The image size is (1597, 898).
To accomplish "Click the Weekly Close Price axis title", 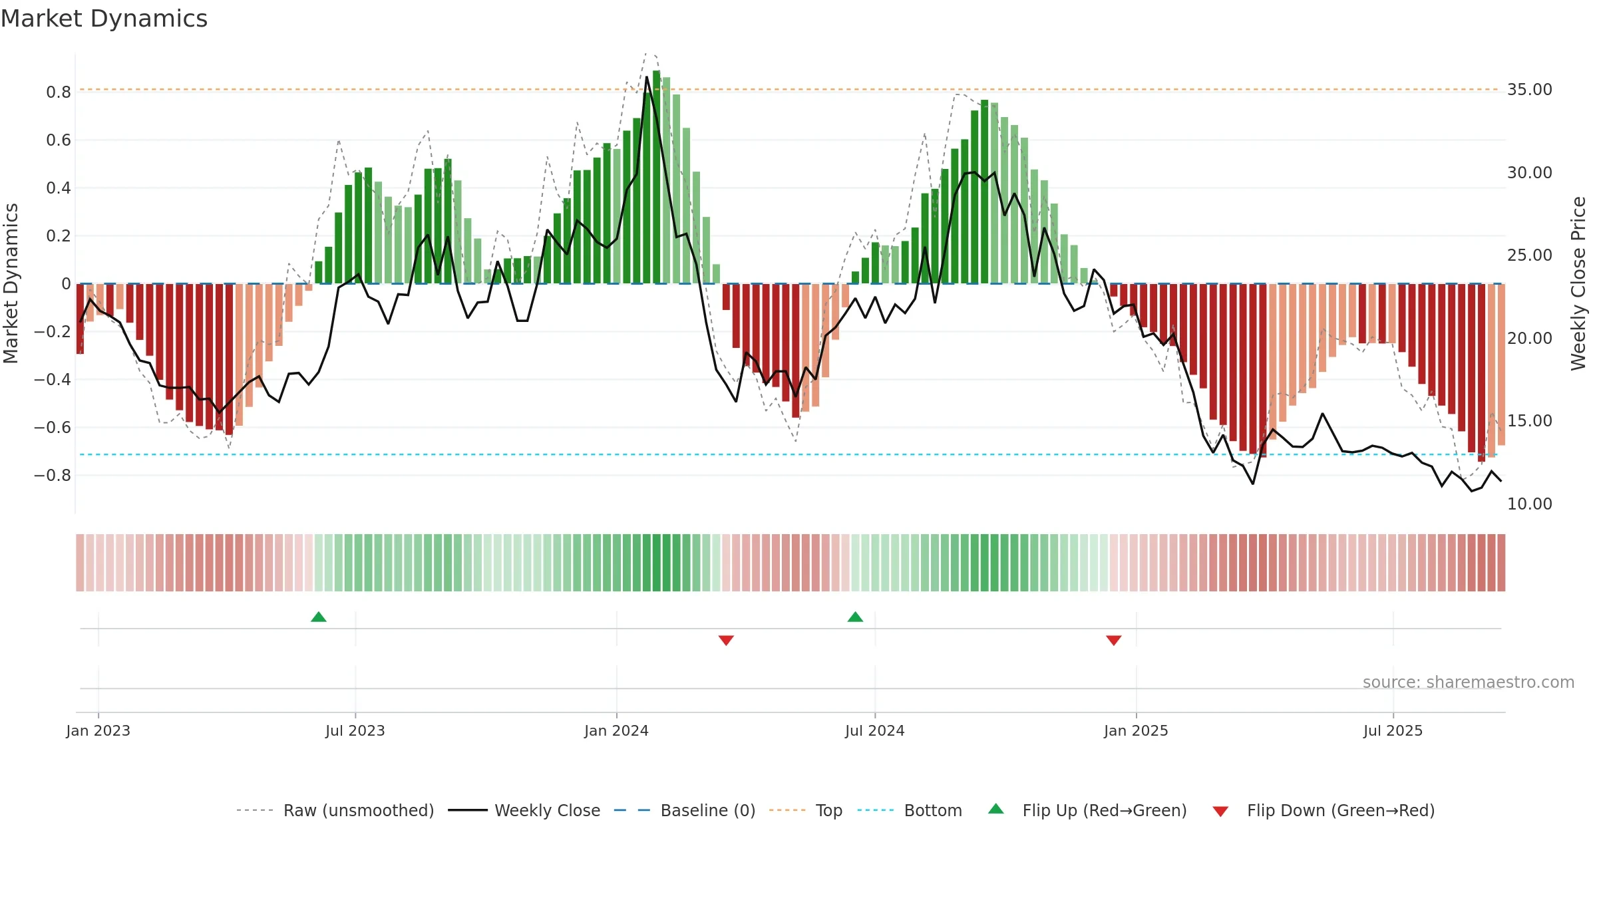I will point(1578,283).
